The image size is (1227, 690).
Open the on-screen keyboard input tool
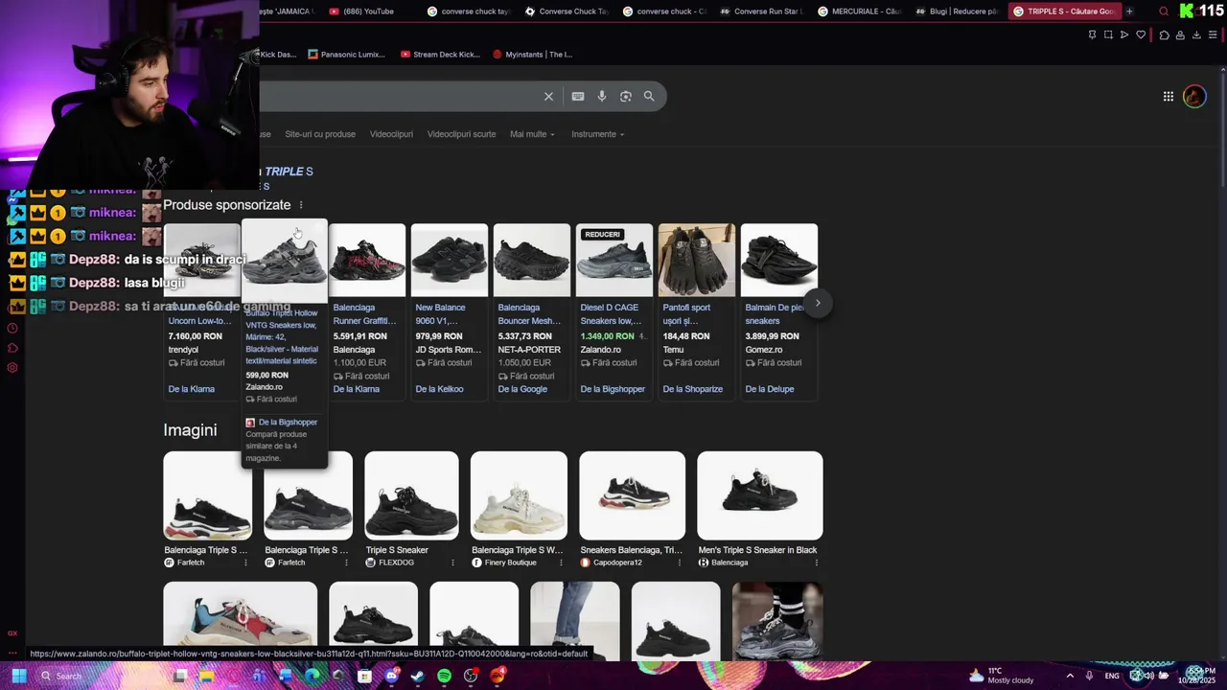tap(578, 96)
